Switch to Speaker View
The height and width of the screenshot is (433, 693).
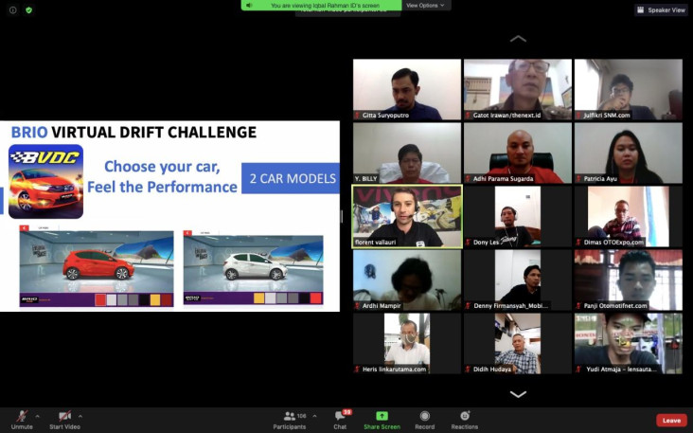pos(662,9)
